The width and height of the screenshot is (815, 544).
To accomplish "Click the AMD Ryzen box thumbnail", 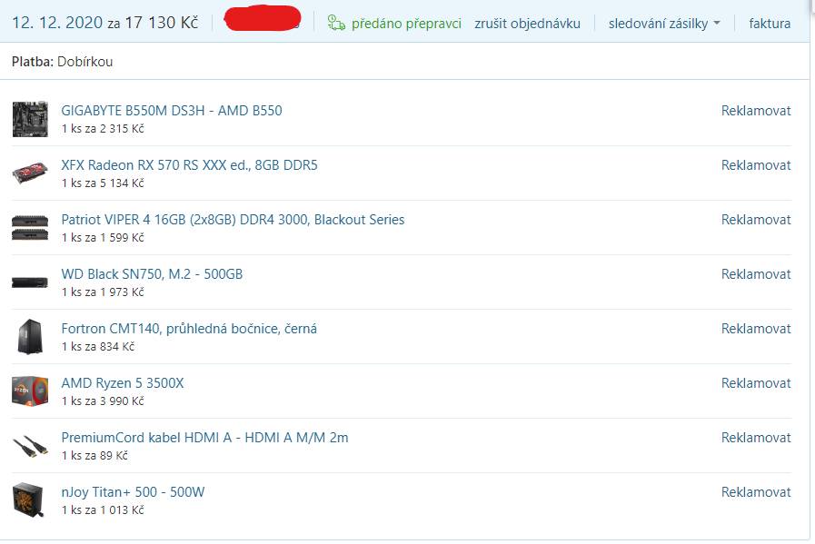I will click(x=30, y=391).
